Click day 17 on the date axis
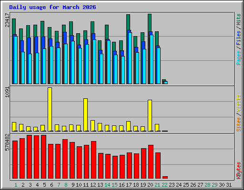 129,185
